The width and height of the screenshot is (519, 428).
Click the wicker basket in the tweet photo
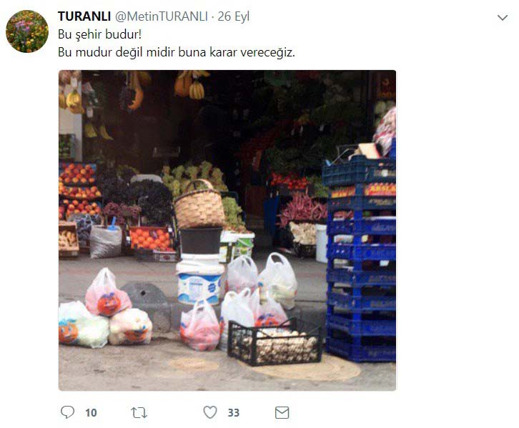point(199,204)
